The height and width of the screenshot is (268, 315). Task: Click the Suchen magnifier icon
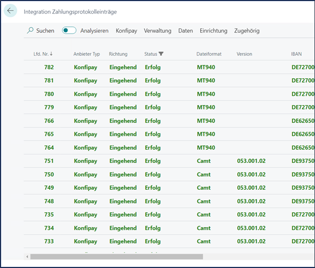tap(30, 31)
